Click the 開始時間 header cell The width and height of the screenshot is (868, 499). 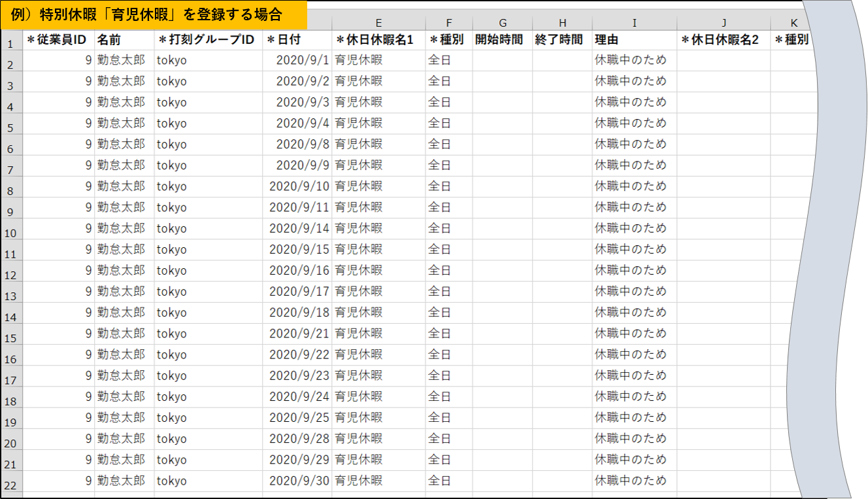tap(501, 40)
